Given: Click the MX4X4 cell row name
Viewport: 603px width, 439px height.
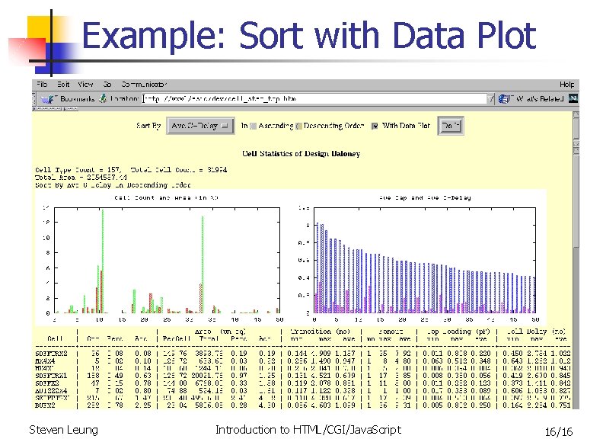Looking at the screenshot, I should click(x=45, y=360).
